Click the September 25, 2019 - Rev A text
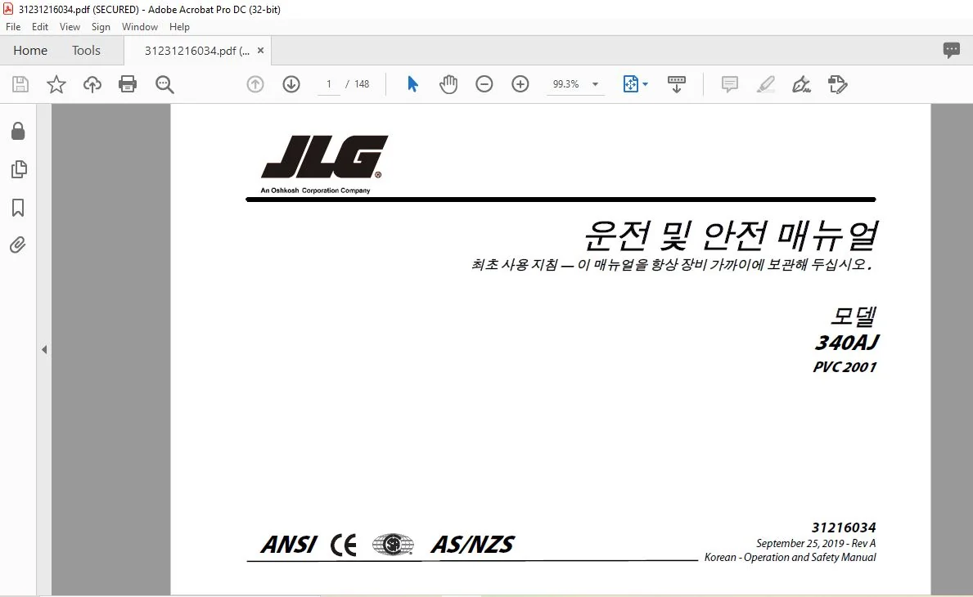The height and width of the screenshot is (597, 973). [815, 543]
